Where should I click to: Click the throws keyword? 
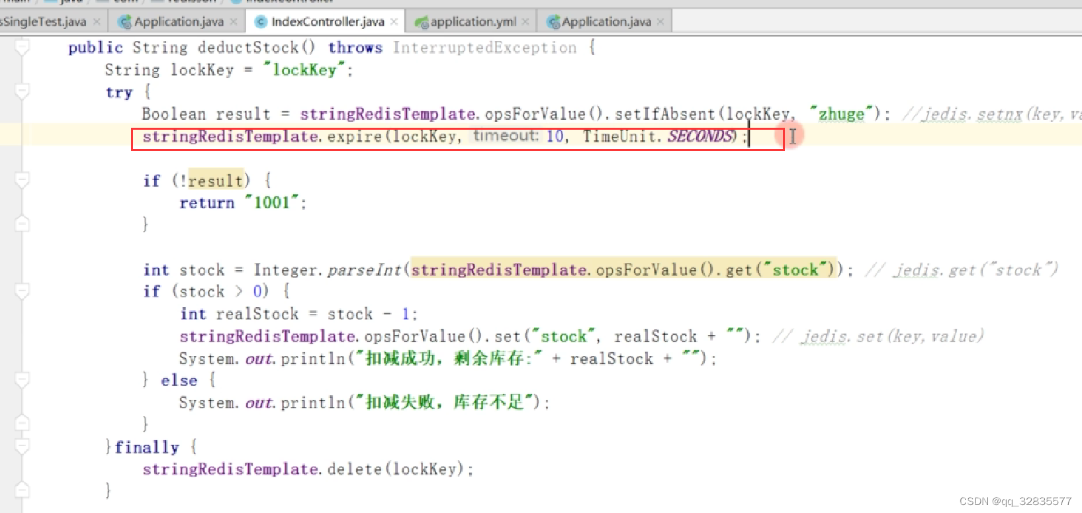(355, 48)
